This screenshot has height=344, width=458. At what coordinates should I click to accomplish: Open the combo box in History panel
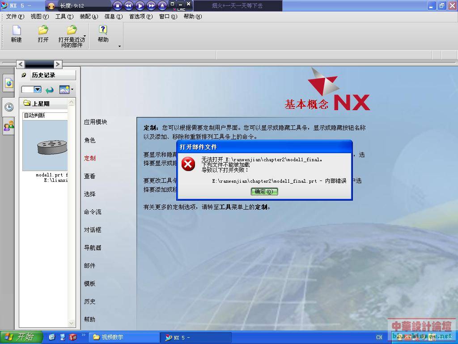[31, 90]
